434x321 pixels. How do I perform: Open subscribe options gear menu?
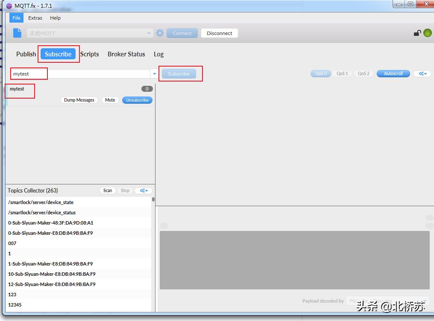click(422, 73)
